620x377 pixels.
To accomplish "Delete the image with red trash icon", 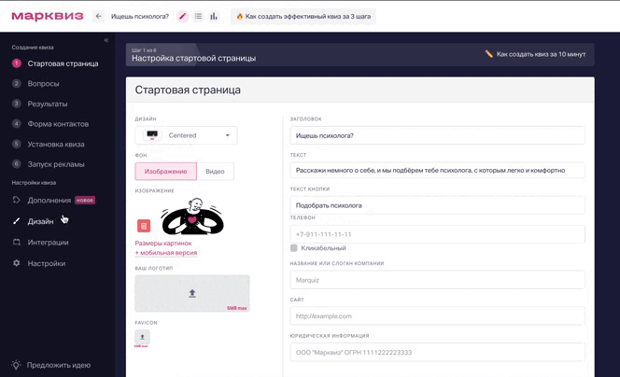I will 144,226.
